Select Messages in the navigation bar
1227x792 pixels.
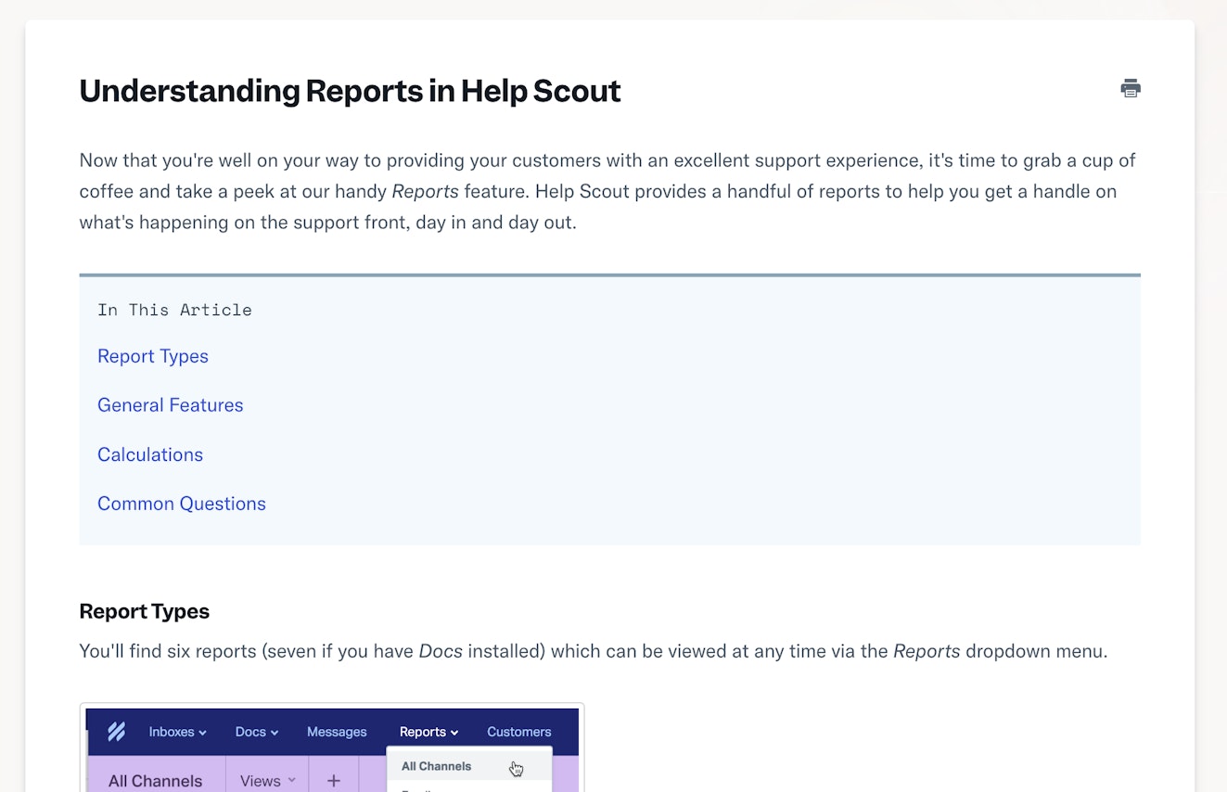click(337, 732)
